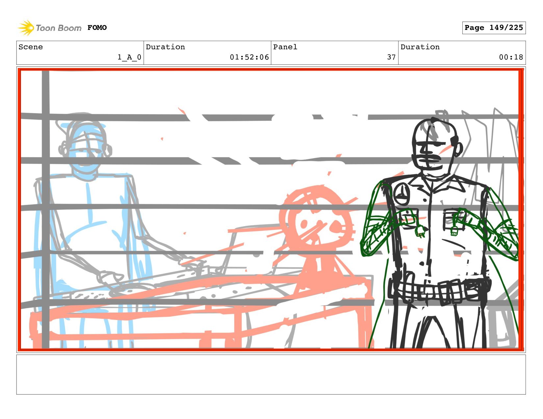Click the Toon Boom logo
This screenshot has height=419, width=543.
pyautogui.click(x=49, y=28)
